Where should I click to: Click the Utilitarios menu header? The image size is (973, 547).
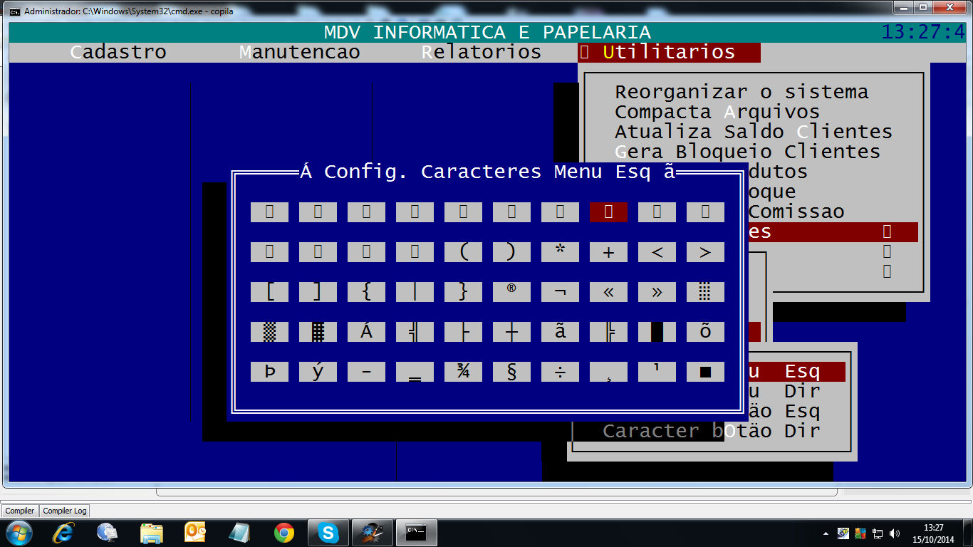point(670,52)
